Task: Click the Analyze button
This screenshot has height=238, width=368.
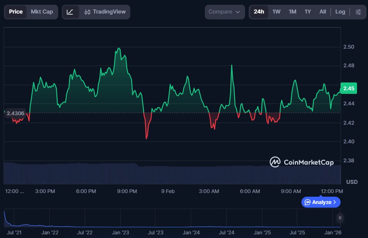Action: tap(321, 202)
